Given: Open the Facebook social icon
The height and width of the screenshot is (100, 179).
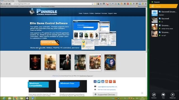Looking at the screenshot, I should click(x=95, y=81).
